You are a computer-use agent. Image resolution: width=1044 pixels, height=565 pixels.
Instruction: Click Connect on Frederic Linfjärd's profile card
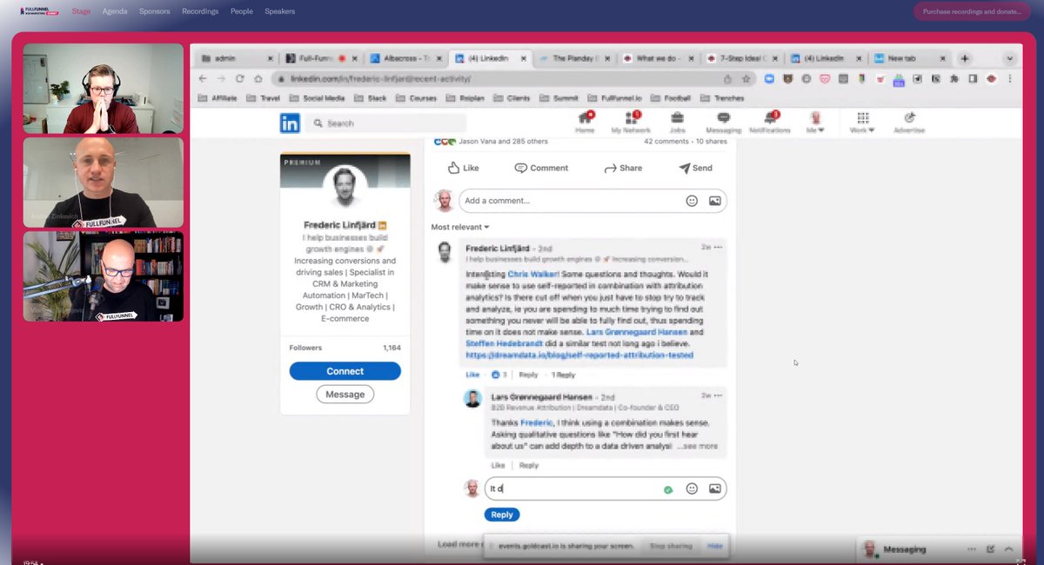(345, 371)
